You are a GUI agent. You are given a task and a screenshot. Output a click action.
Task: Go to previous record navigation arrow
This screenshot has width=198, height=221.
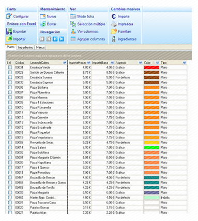[x=49, y=39]
